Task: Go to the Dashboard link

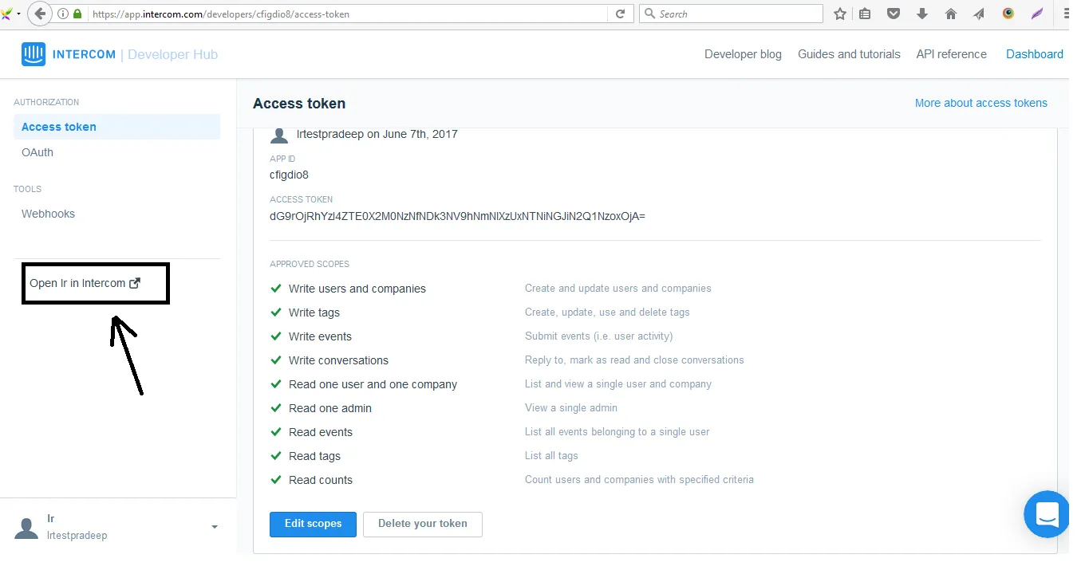Action: [1034, 54]
